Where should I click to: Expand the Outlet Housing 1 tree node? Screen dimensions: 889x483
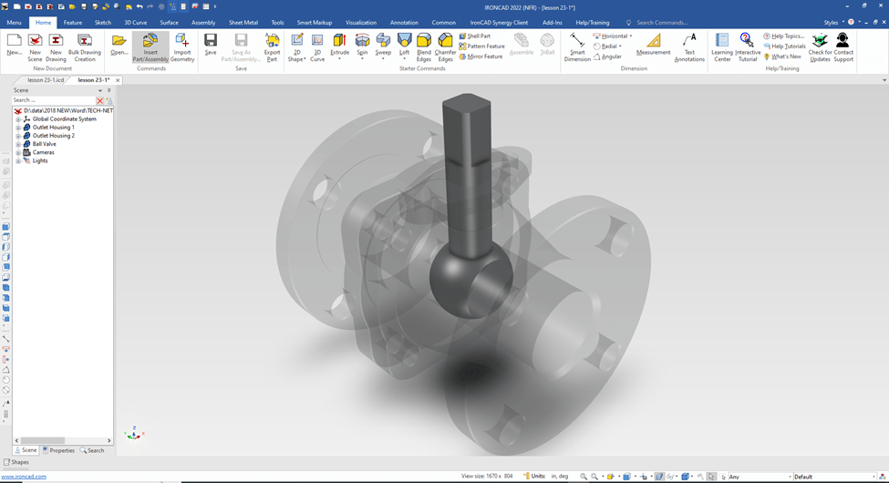[18, 128]
